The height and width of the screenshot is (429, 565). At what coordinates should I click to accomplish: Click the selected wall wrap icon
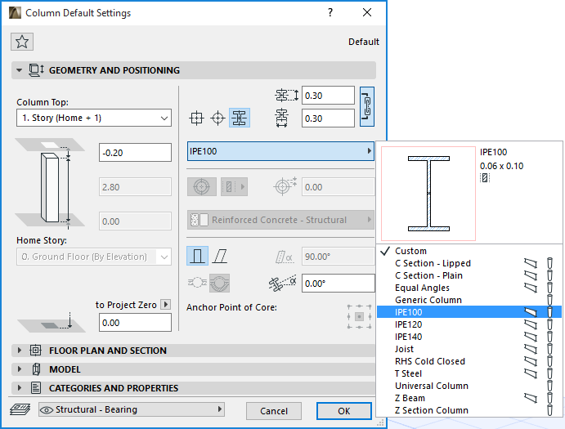click(219, 283)
